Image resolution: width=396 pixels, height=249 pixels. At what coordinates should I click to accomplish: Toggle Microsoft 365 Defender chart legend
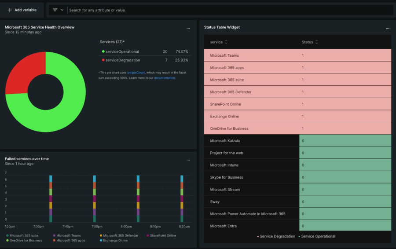[119, 236]
